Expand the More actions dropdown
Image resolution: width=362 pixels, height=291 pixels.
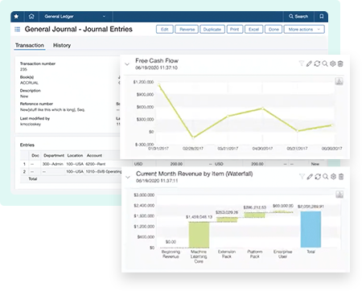(x=304, y=29)
